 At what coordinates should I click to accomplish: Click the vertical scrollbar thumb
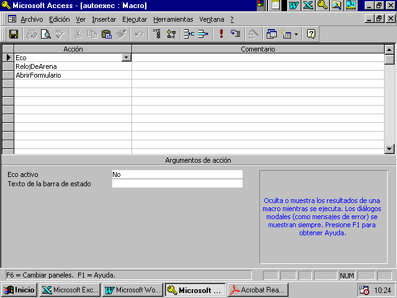click(390, 60)
